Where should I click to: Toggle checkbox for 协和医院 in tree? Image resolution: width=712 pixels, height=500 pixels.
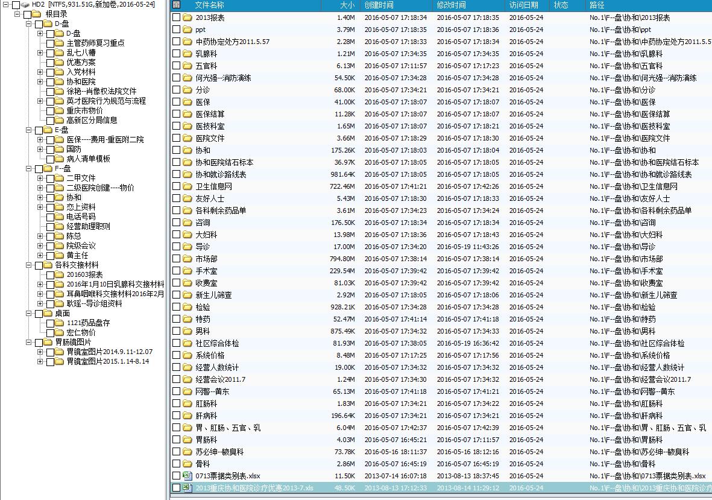point(50,81)
